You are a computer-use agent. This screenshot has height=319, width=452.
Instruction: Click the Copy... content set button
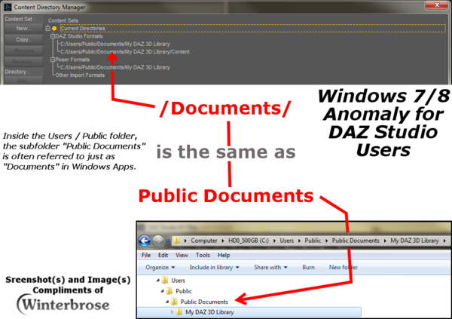[x=24, y=39]
